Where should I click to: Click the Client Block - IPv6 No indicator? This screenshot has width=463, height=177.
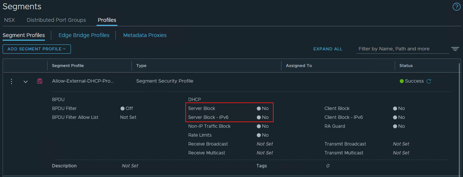tap(399, 117)
